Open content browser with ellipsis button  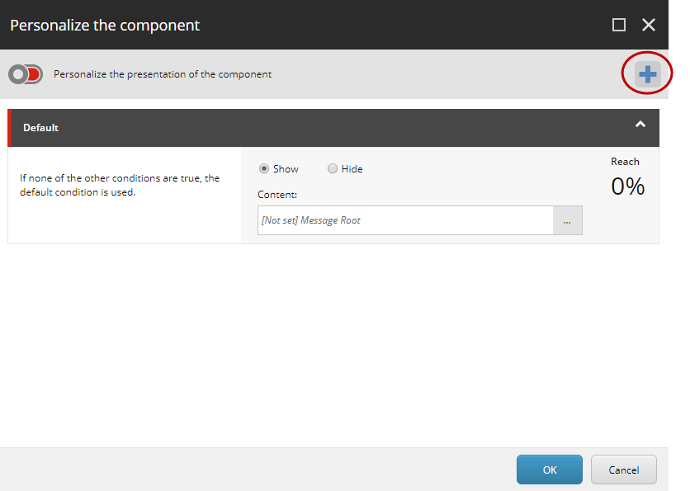(x=567, y=220)
